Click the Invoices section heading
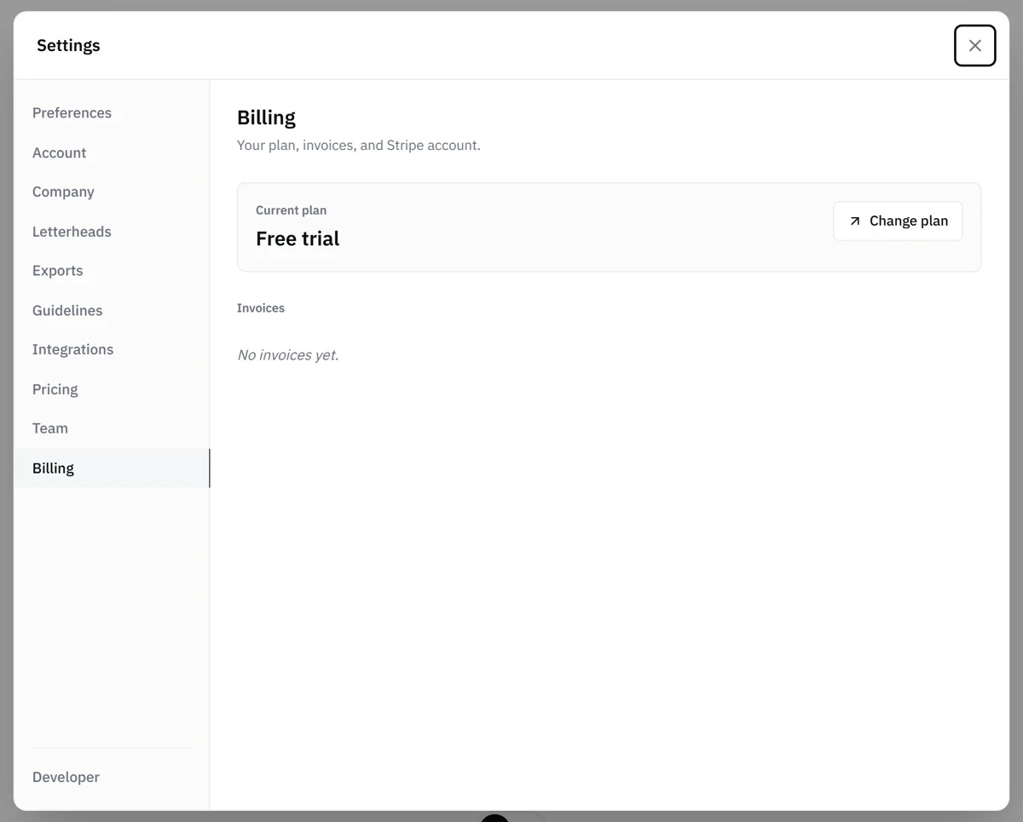This screenshot has height=822, width=1023. [x=261, y=308]
